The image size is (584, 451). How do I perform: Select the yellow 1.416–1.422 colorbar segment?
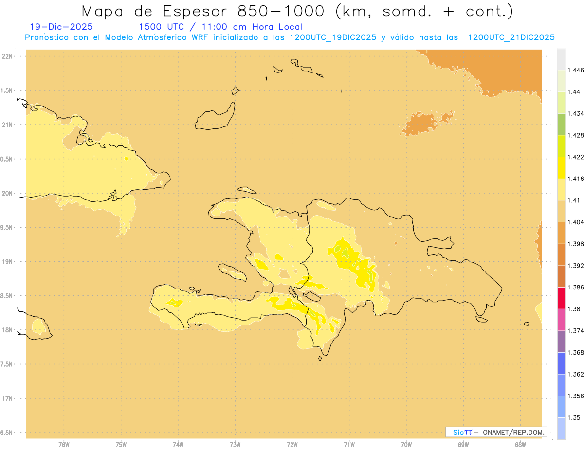pyautogui.click(x=561, y=168)
